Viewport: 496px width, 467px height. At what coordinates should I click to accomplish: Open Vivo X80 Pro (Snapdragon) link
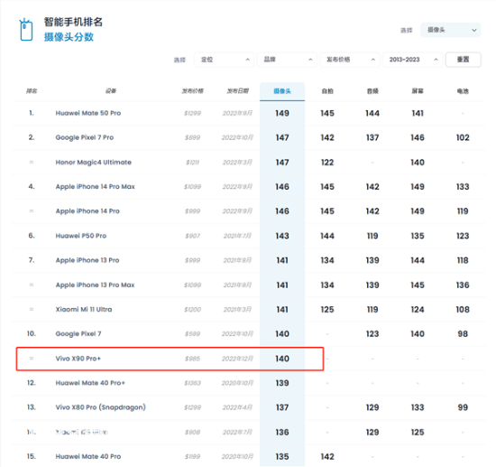click(x=101, y=407)
